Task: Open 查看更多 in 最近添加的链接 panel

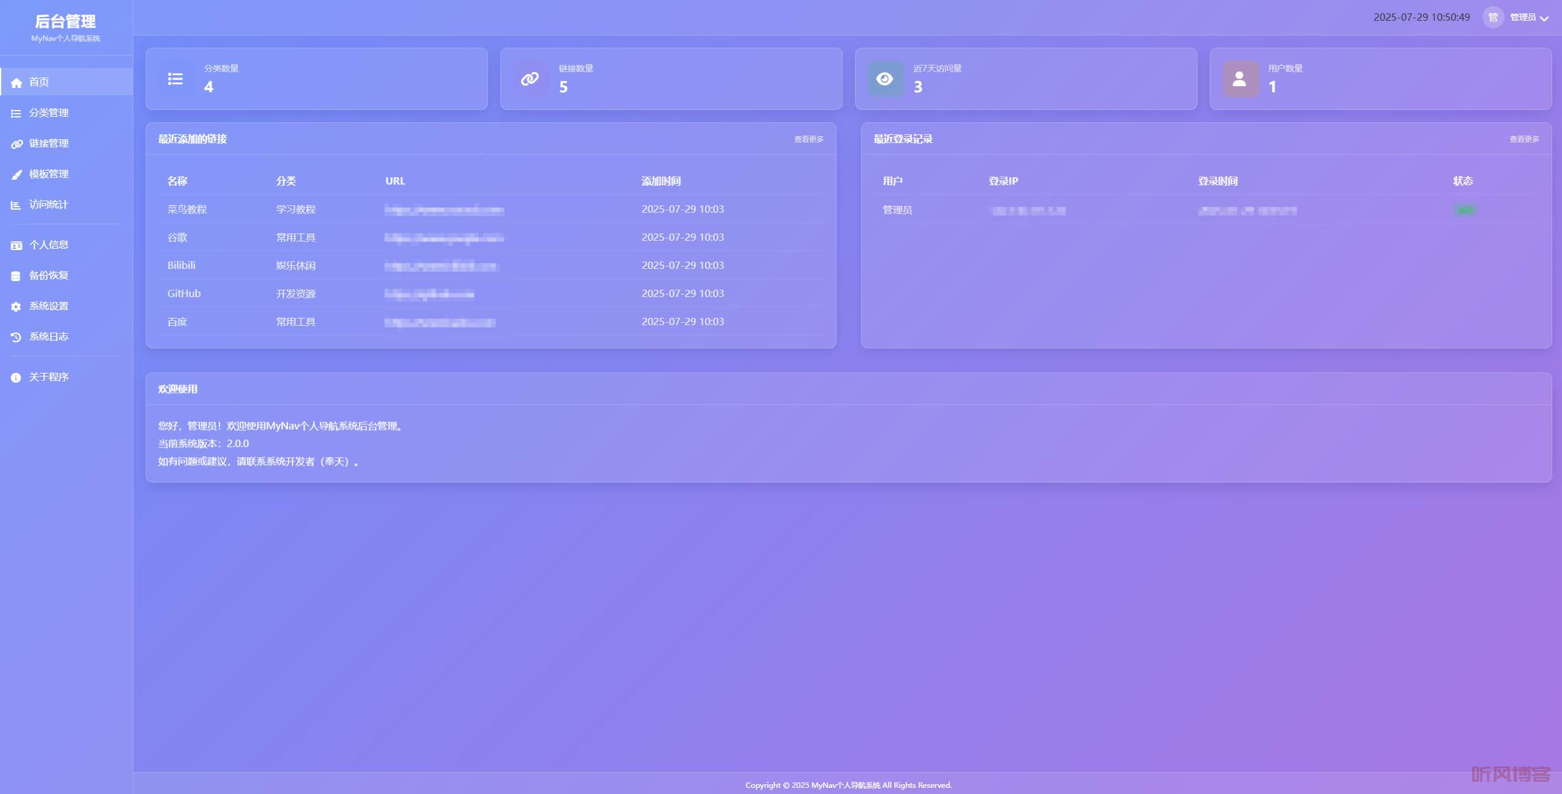Action: [808, 139]
